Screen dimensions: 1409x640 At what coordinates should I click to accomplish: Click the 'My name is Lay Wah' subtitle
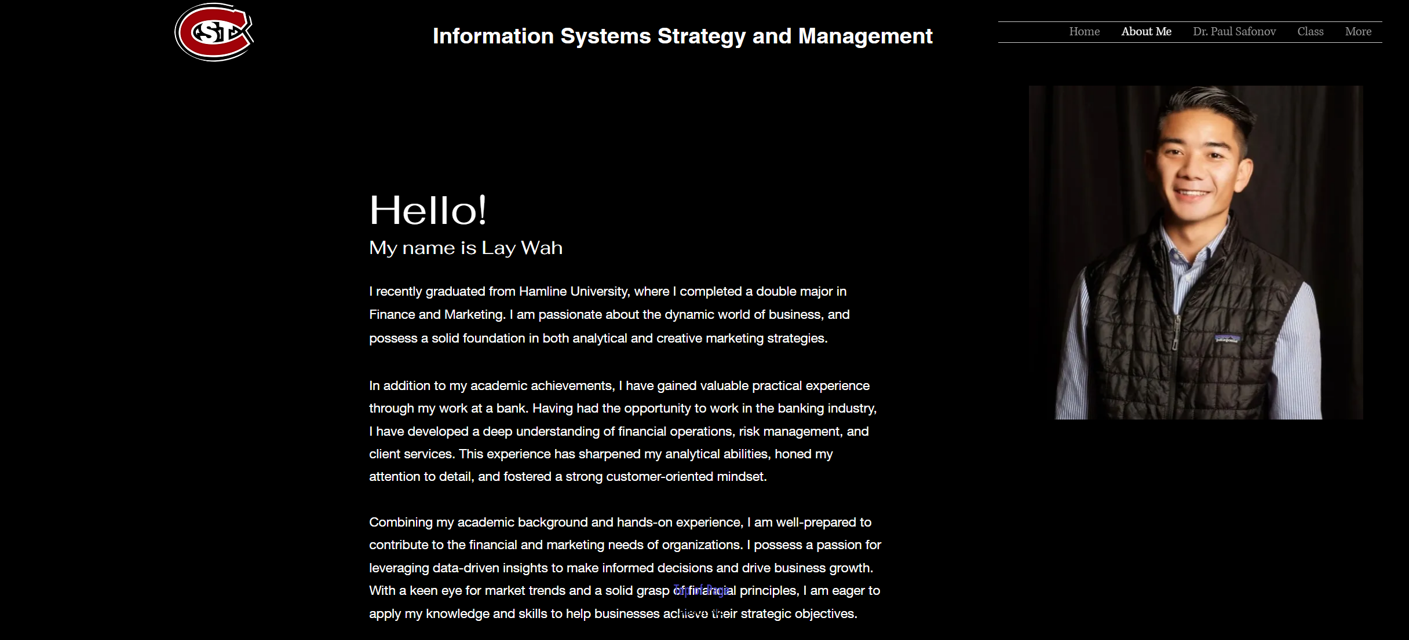tap(465, 248)
